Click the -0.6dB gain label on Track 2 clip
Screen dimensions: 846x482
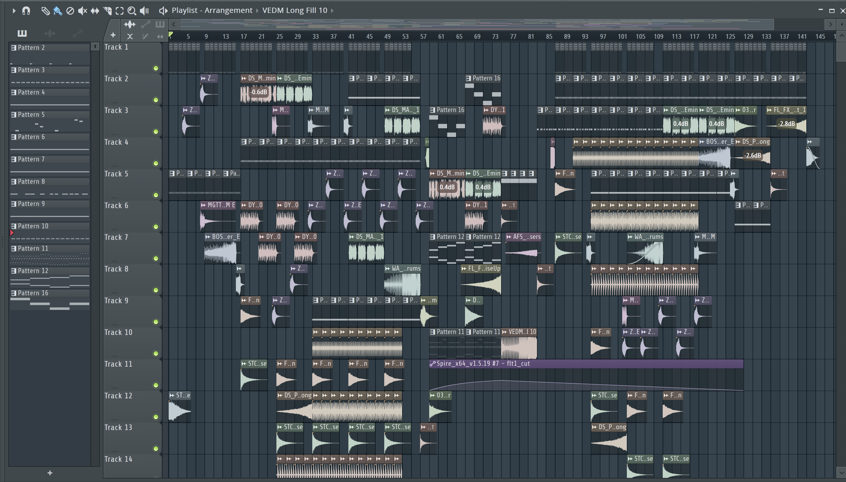(259, 92)
